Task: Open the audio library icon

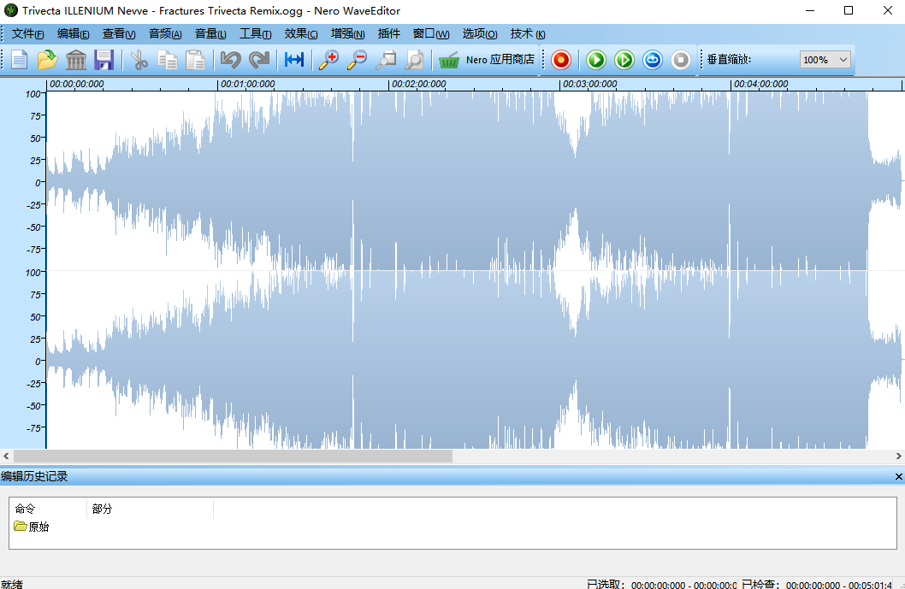Action: tap(74, 60)
